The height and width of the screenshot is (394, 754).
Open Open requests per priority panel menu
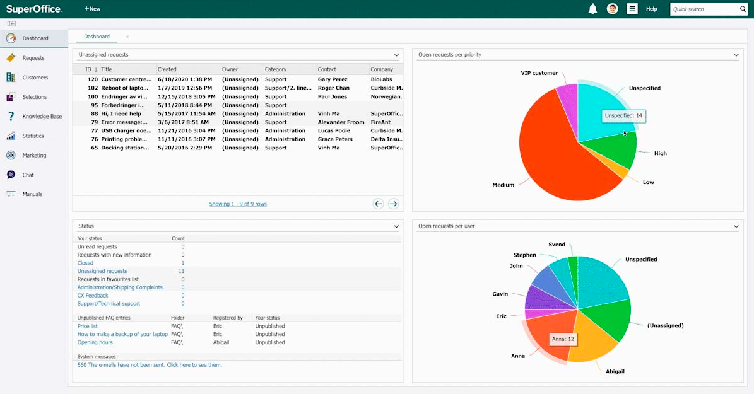(x=736, y=55)
